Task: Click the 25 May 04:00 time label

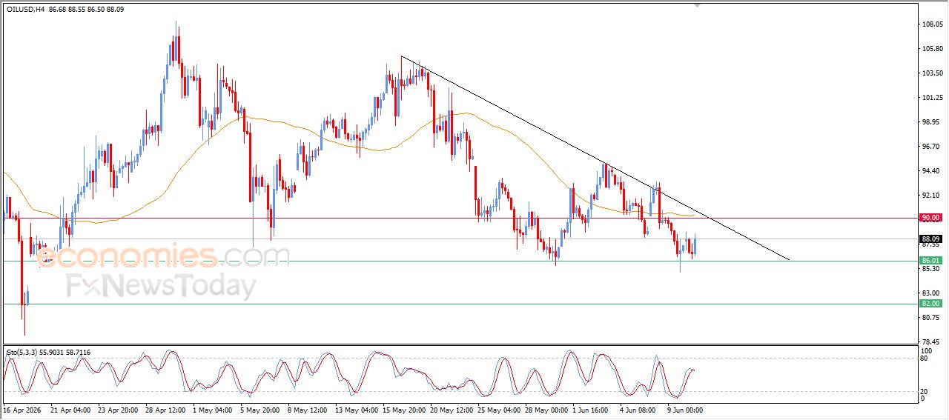Action: [x=499, y=410]
